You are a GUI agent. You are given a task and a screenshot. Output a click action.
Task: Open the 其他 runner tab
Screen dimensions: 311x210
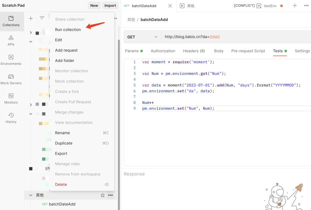pyautogui.click(x=187, y=6)
